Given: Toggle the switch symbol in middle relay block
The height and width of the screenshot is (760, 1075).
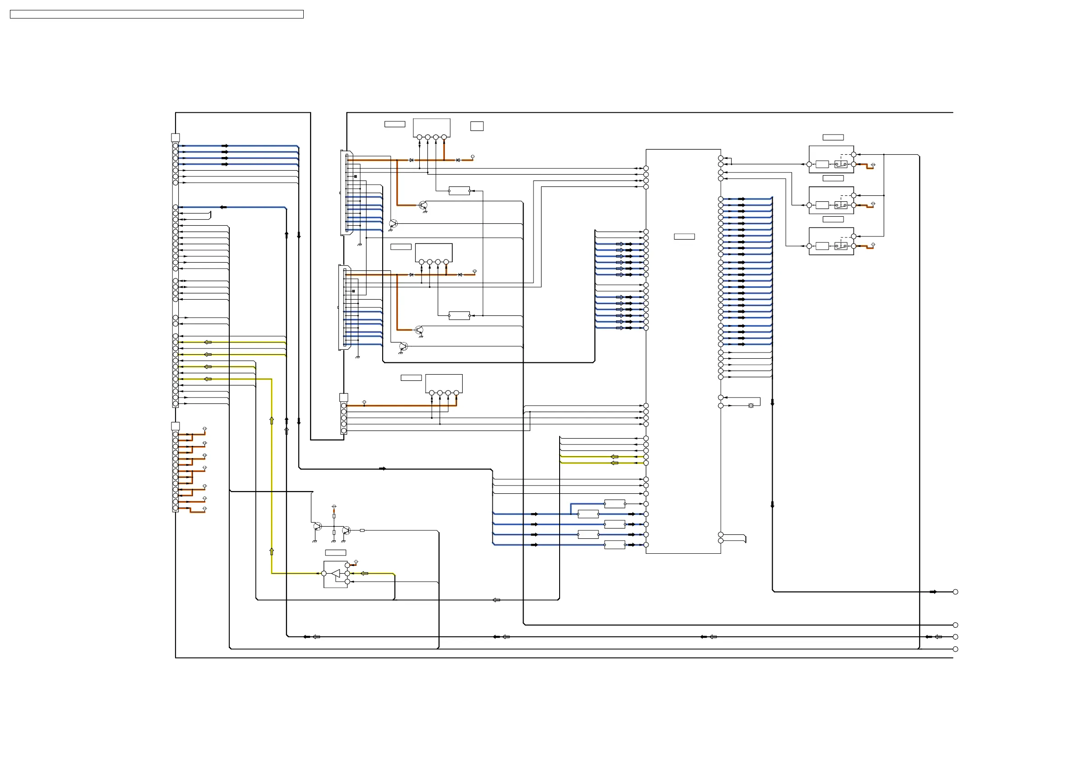Looking at the screenshot, I should 841,205.
